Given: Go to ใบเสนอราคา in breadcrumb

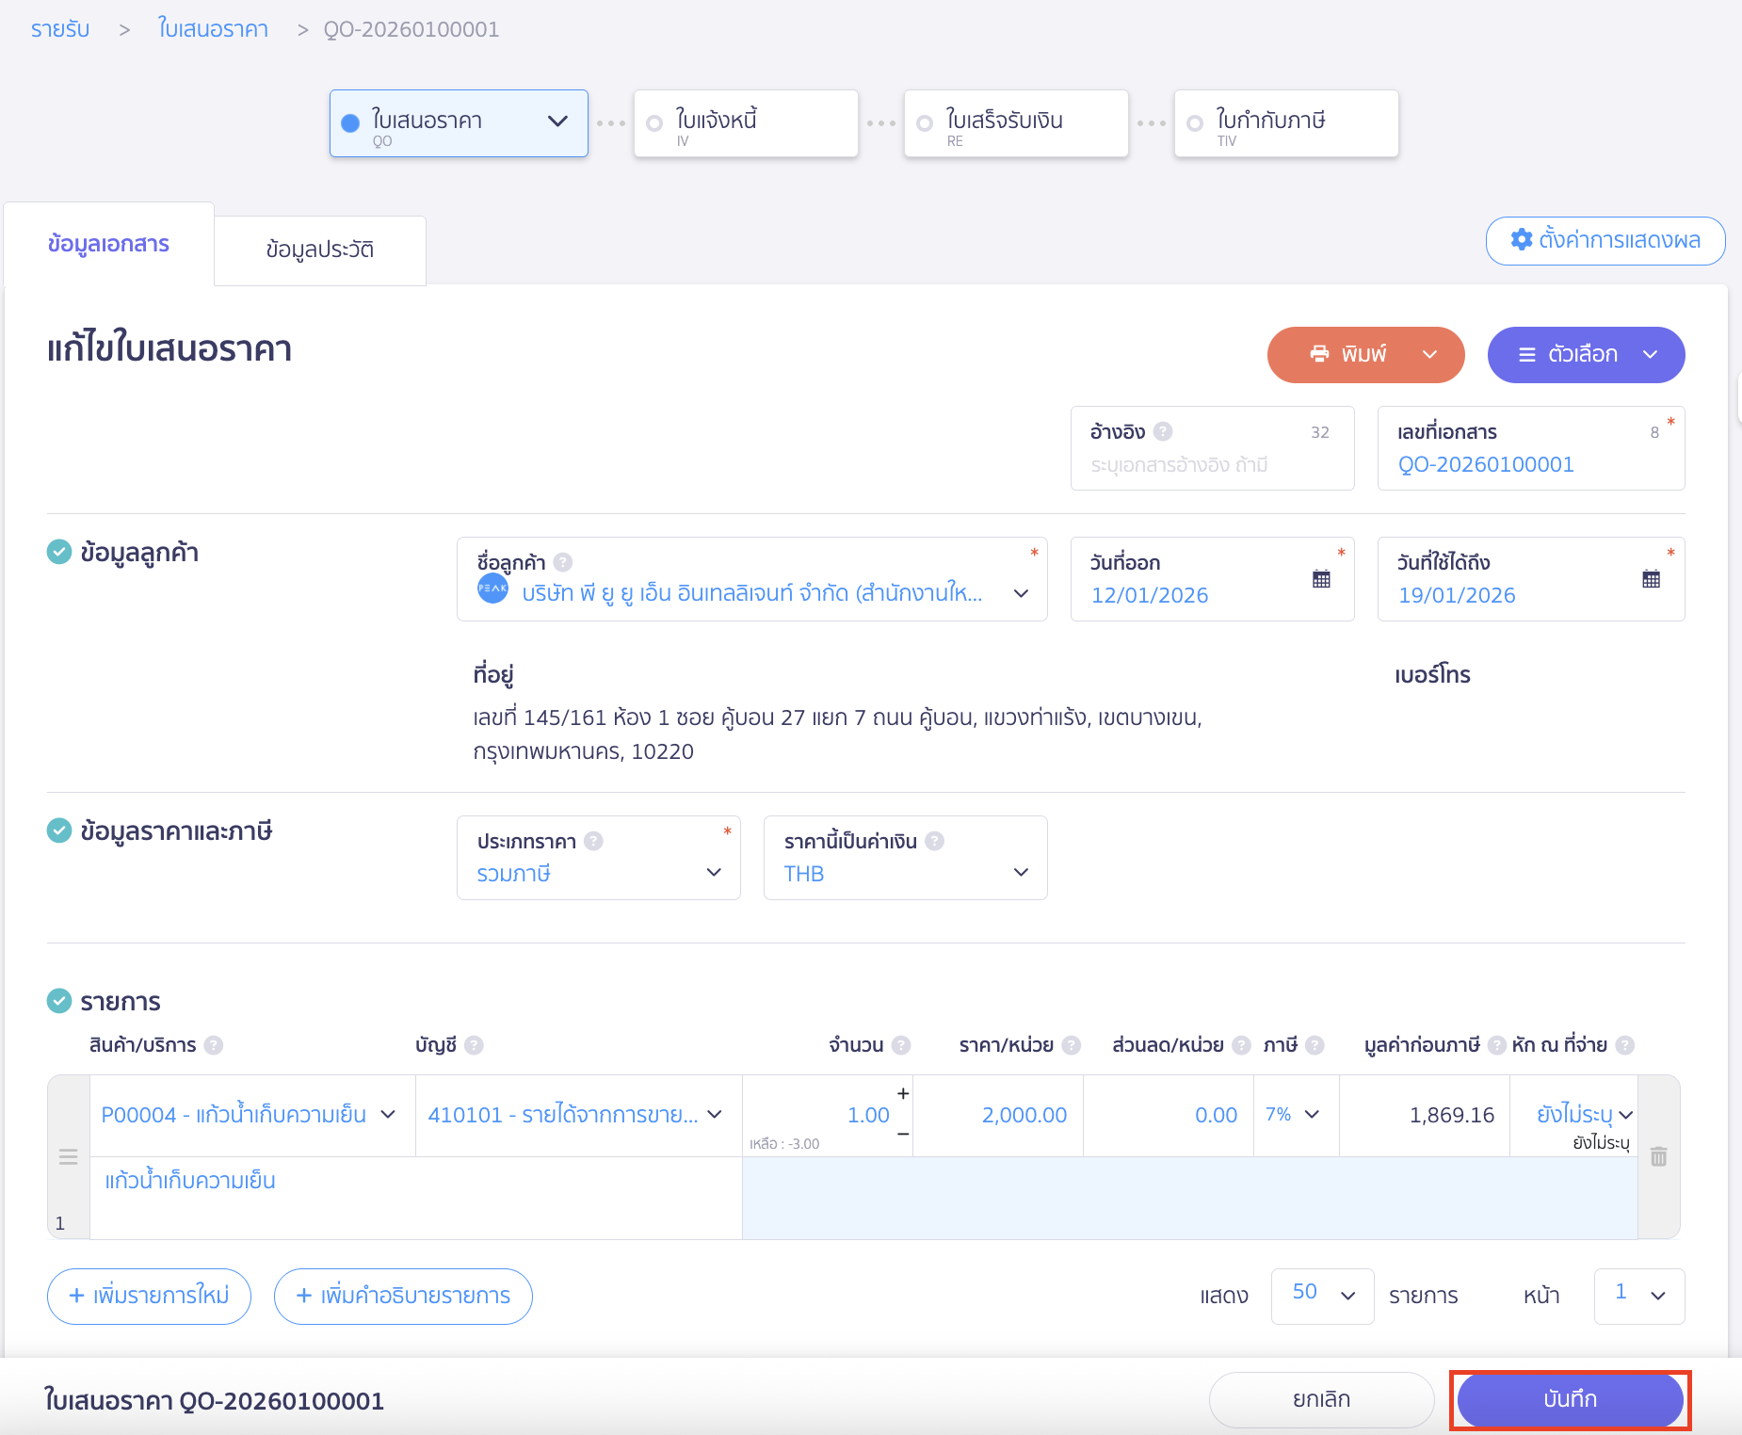Looking at the screenshot, I should pyautogui.click(x=213, y=29).
